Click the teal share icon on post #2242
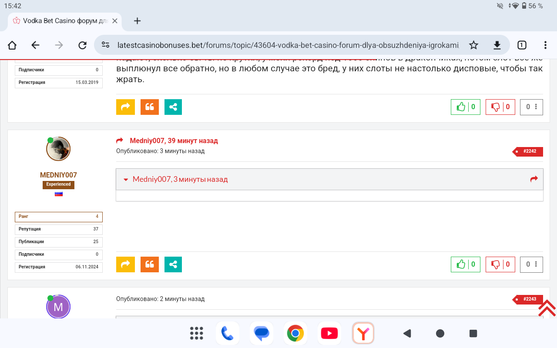 coord(173,264)
